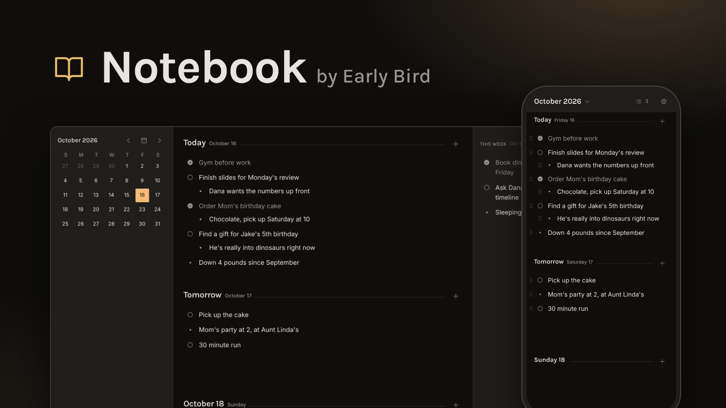
Task: Click drag handle beside phone '30 minute run'
Action: click(x=531, y=309)
